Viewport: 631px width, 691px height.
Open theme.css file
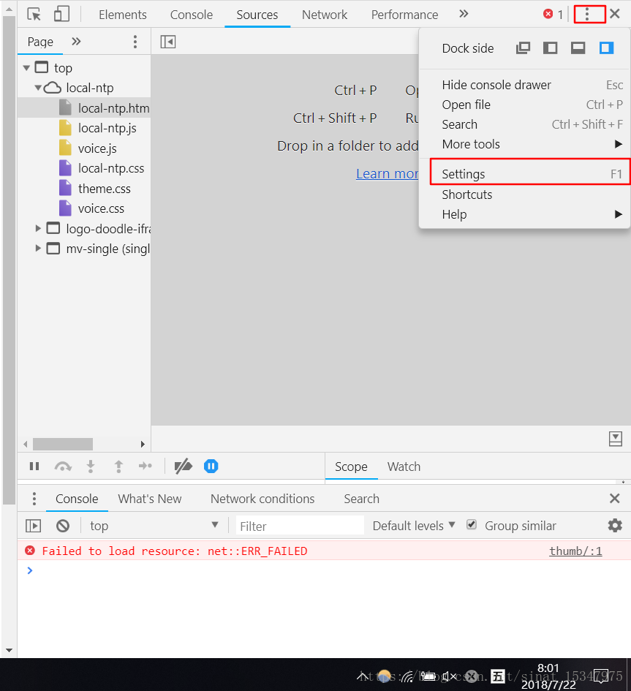click(x=105, y=189)
